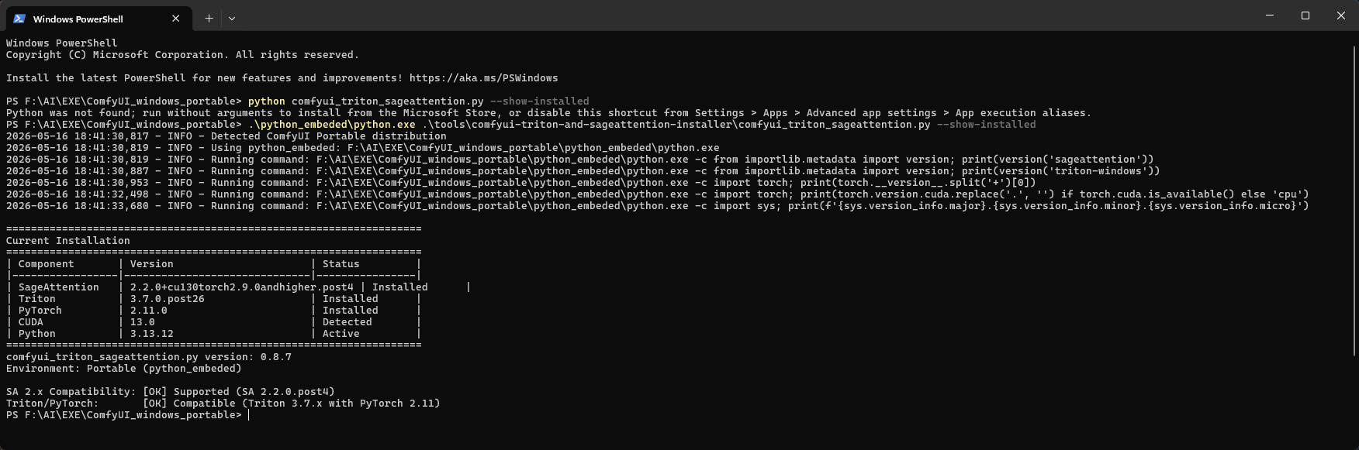Click the PowerShell icon in the tab
Screen dimensions: 1359x450
tap(19, 19)
